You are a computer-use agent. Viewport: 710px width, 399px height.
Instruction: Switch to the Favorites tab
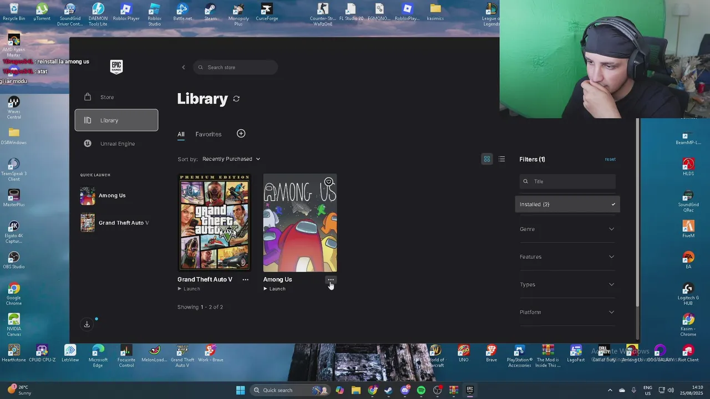(209, 134)
